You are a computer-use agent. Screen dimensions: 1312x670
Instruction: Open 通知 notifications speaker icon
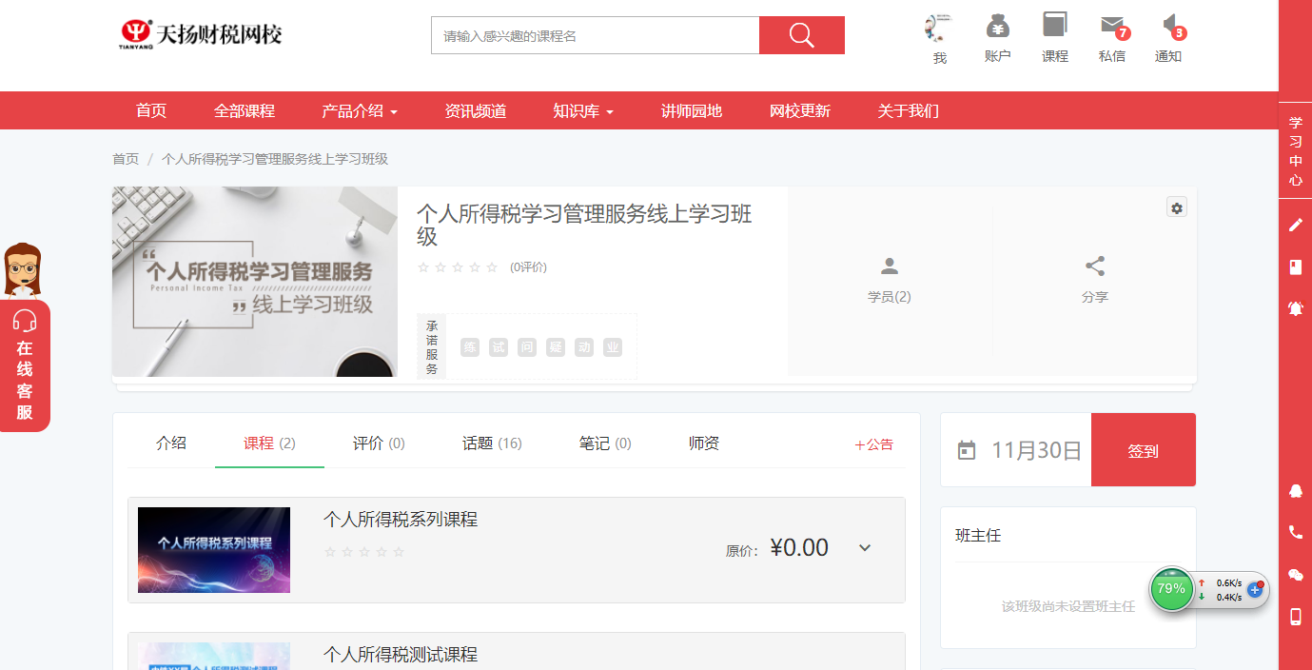[1169, 26]
